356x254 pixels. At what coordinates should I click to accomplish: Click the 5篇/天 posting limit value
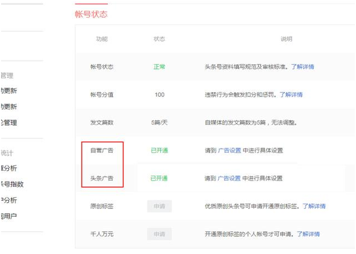pos(159,123)
